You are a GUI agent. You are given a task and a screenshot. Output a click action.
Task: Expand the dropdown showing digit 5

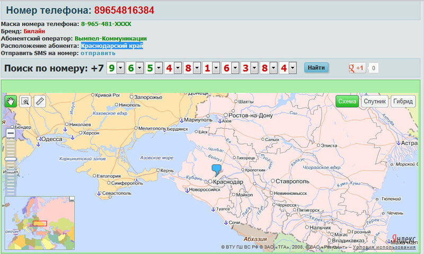point(158,68)
